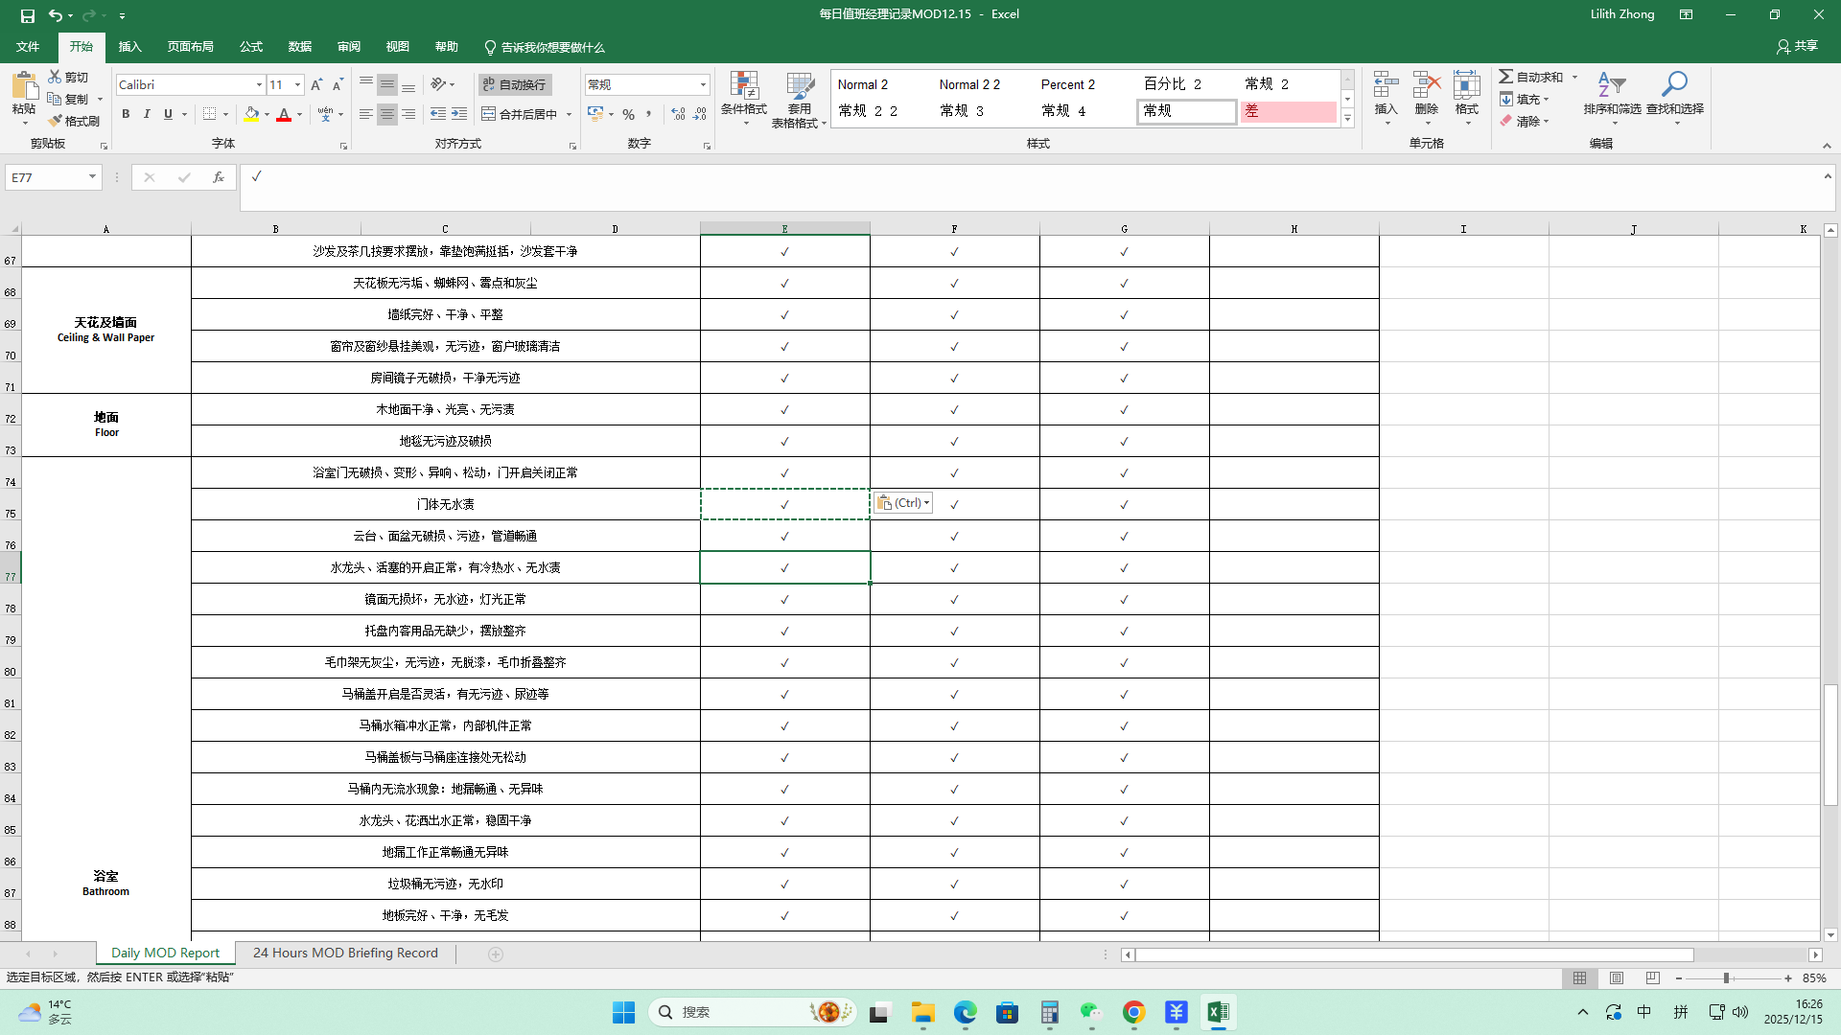Open the font name dropdown
The image size is (1841, 1035).
click(x=259, y=84)
